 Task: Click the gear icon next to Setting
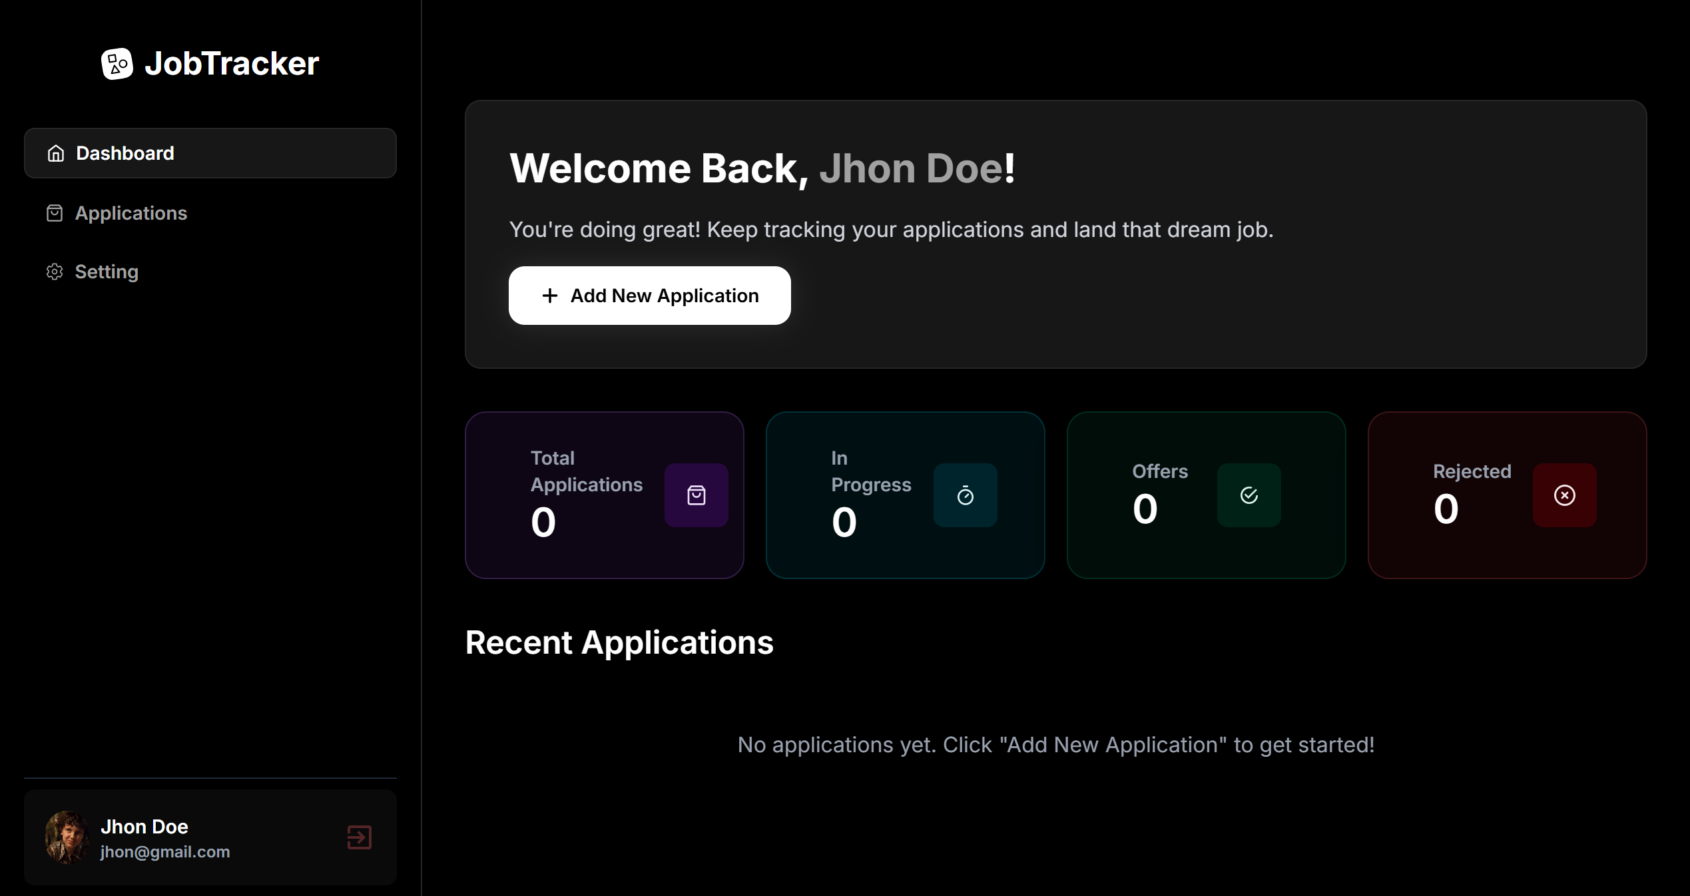pos(55,272)
